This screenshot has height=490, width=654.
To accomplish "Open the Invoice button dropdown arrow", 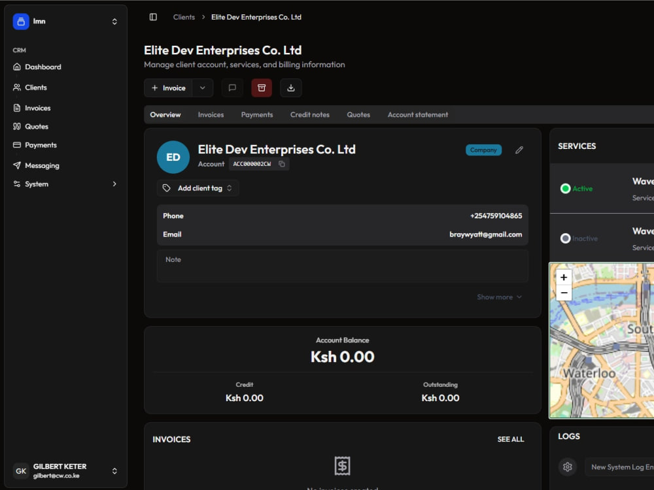I will pyautogui.click(x=203, y=88).
